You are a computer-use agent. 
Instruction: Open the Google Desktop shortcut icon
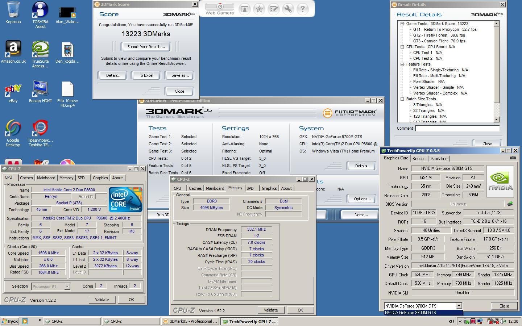13,133
